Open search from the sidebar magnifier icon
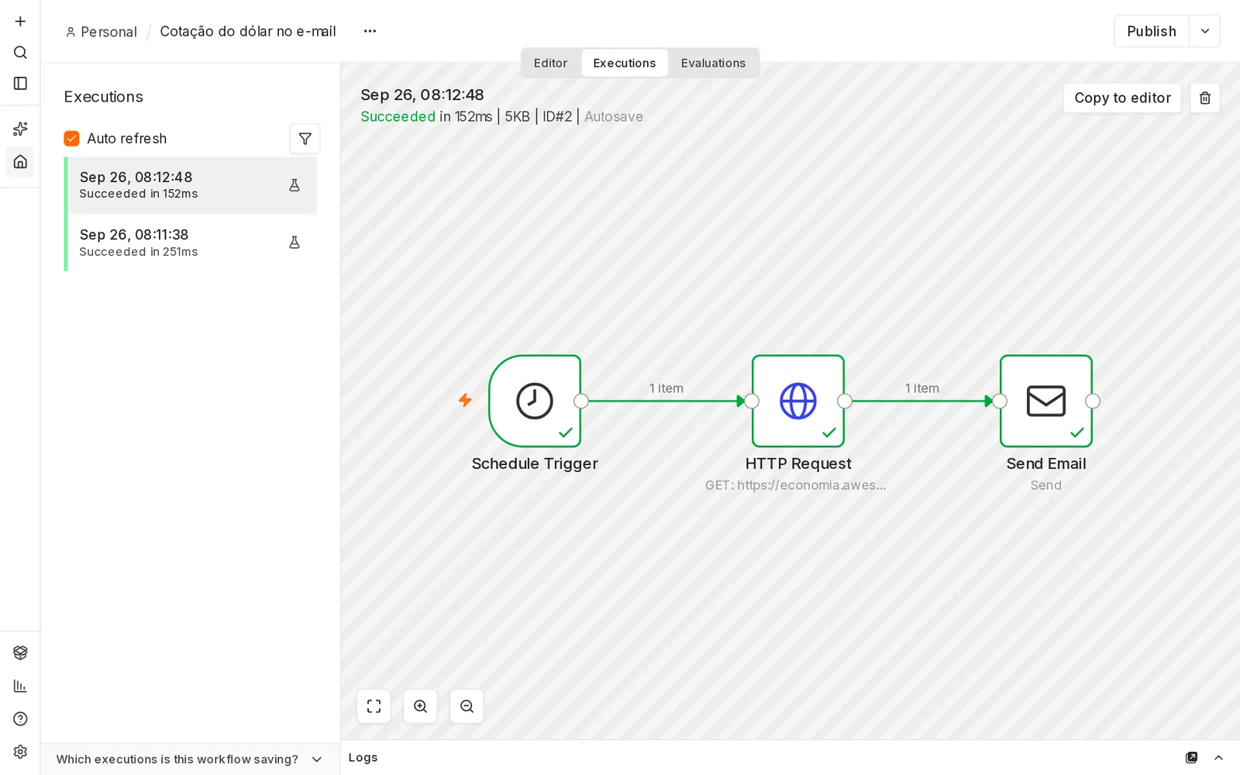1240x775 pixels. [20, 52]
